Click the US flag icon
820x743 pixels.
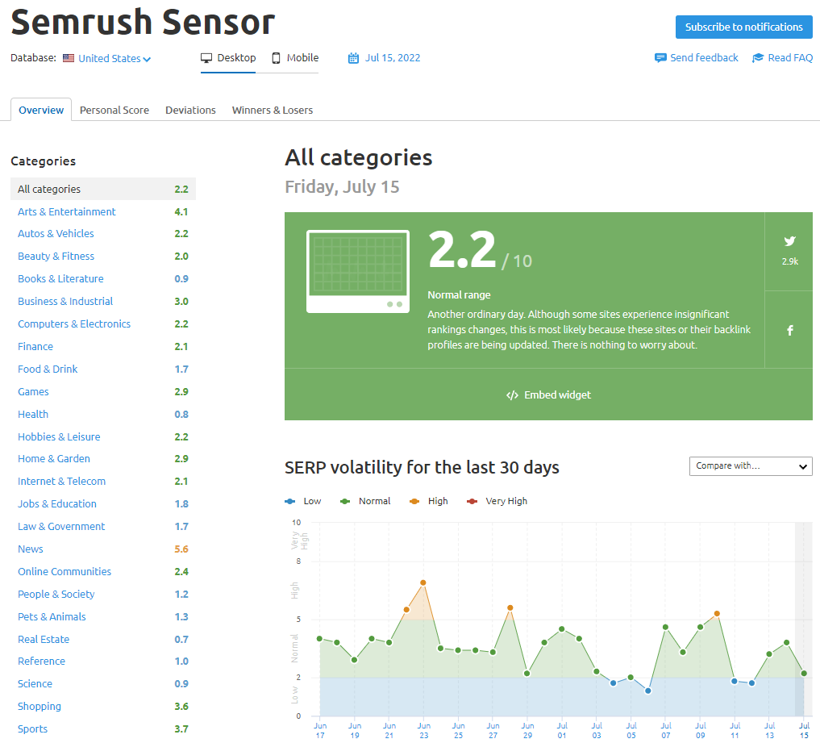coord(69,58)
